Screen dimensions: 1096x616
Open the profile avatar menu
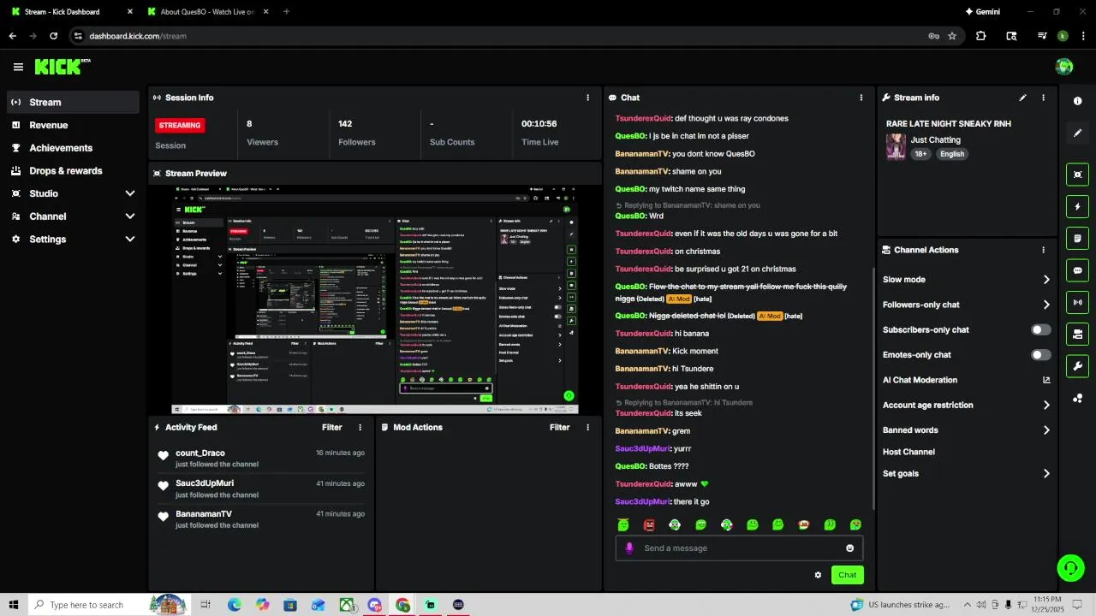tap(1064, 67)
